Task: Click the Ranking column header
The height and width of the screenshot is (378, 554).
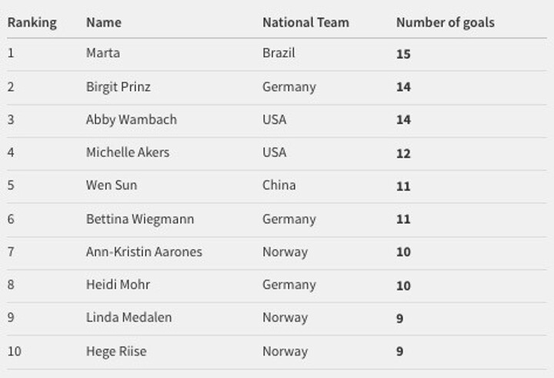Action: (x=32, y=22)
